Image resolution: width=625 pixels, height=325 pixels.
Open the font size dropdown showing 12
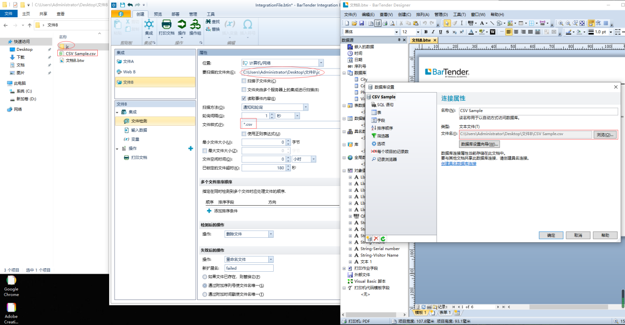coord(418,32)
